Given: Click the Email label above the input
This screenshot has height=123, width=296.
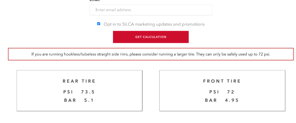Looking at the screenshot, I should [x=95, y=1].
